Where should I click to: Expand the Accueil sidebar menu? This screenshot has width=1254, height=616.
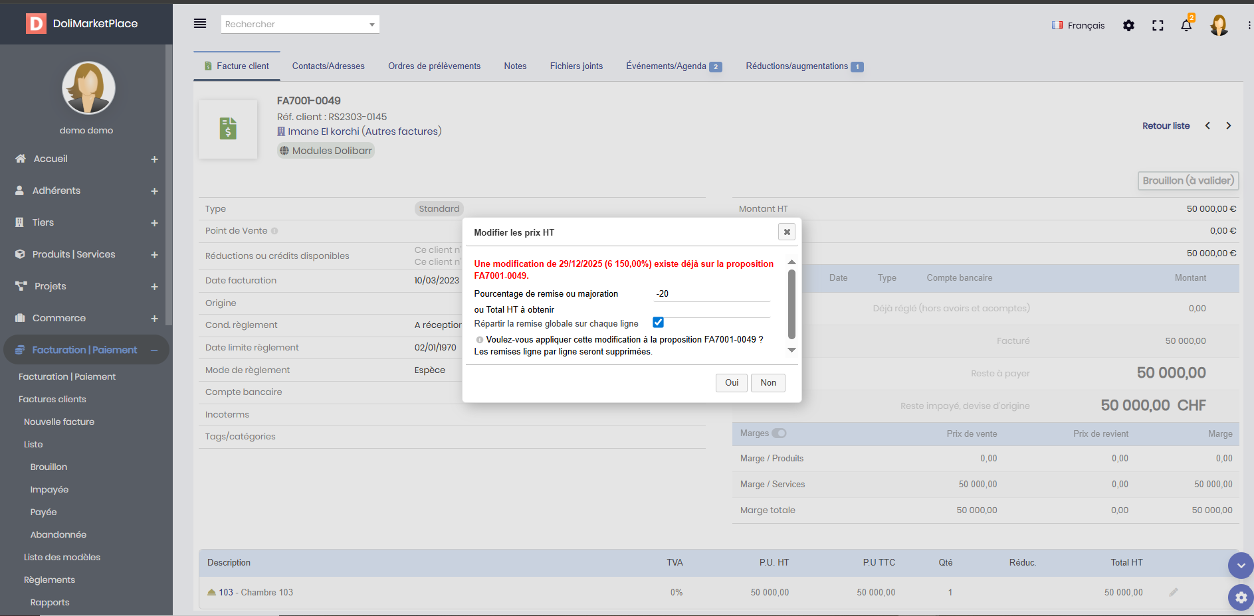(154, 159)
